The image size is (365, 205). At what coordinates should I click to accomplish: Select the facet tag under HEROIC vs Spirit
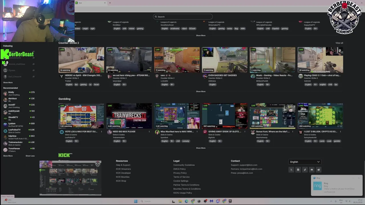coord(96,85)
